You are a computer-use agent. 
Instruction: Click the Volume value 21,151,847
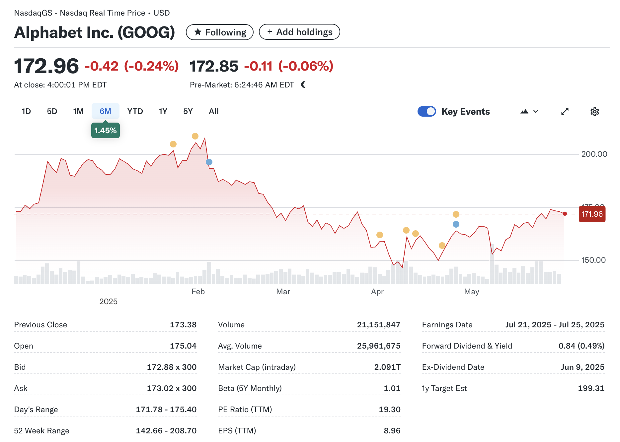379,325
